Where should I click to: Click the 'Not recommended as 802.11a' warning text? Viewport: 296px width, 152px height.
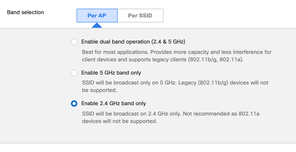coord(221,113)
